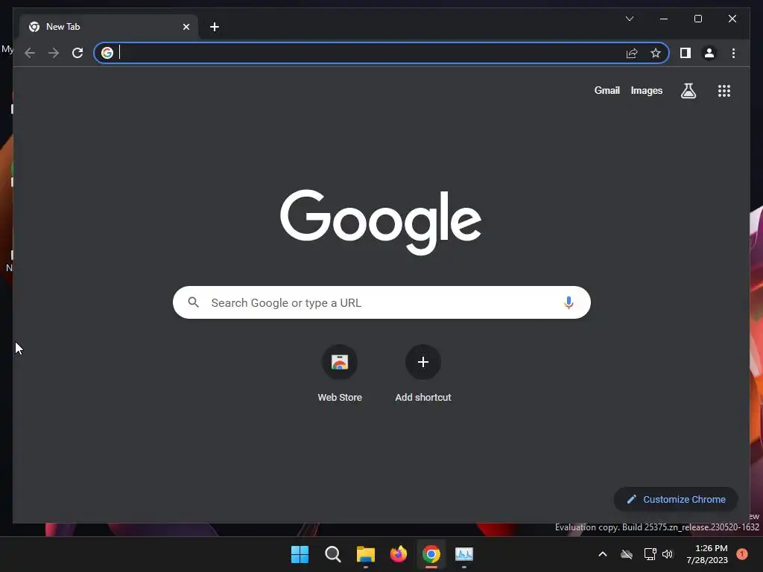The width and height of the screenshot is (763, 572).
Task: Start voice search with microphone icon
Action: point(569,302)
